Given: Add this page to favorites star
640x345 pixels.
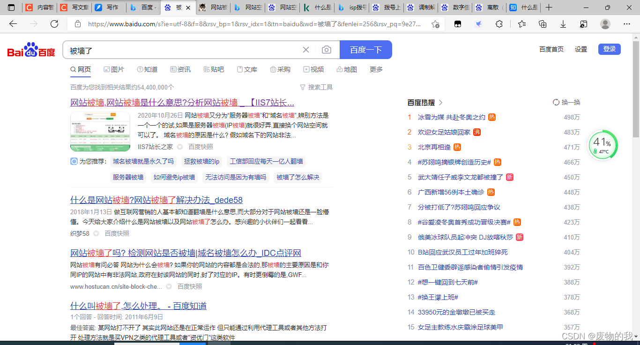Looking at the screenshot, I should [435, 24].
